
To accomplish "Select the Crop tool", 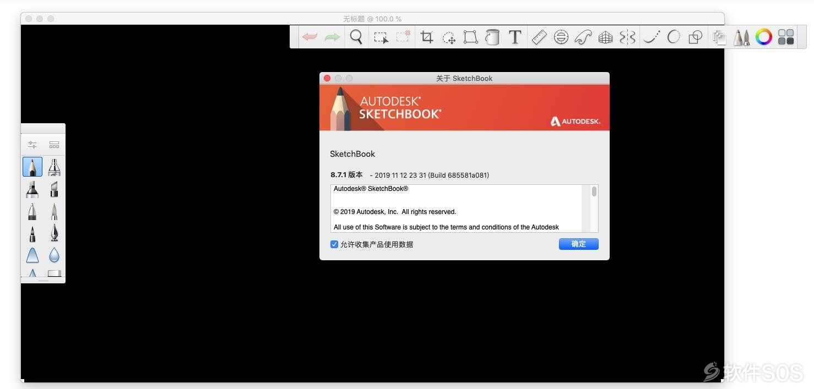I will click(426, 37).
